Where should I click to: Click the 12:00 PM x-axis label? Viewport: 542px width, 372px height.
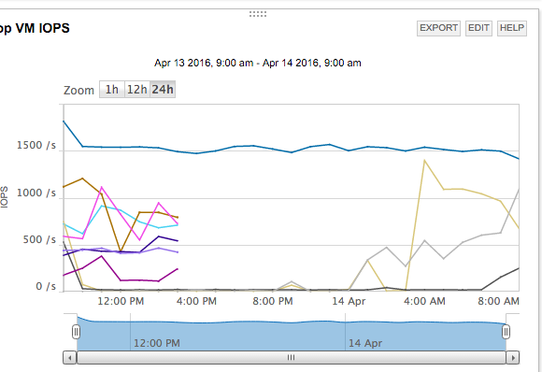coord(121,301)
